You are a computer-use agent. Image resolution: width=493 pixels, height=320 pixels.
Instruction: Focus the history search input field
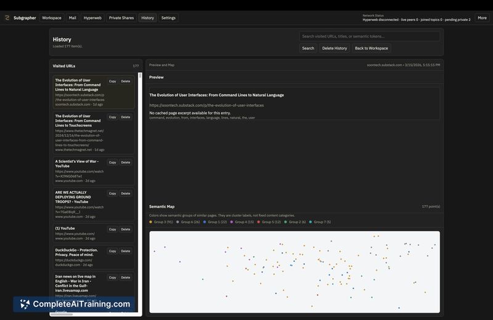(x=369, y=36)
